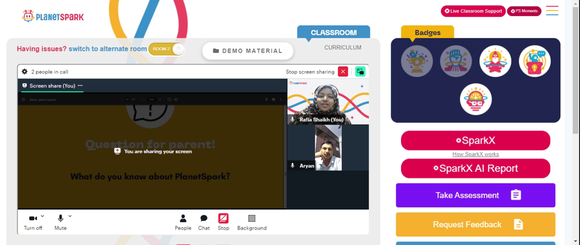Click mic icon on Rafia Shaikh tile
Viewport: 580px width, 245px height.
coord(292,119)
